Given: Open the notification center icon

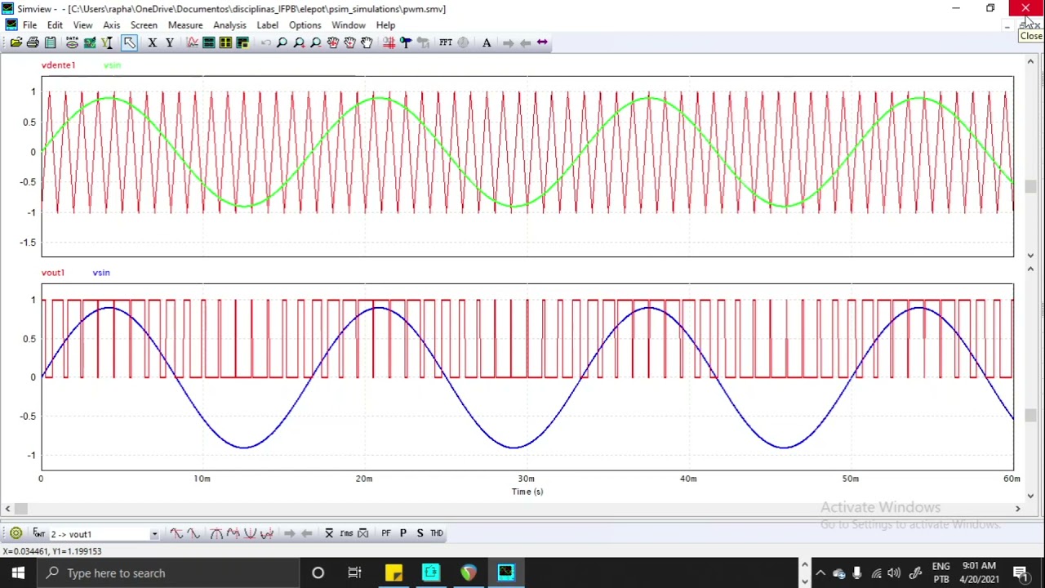Looking at the screenshot, I should click(1021, 572).
